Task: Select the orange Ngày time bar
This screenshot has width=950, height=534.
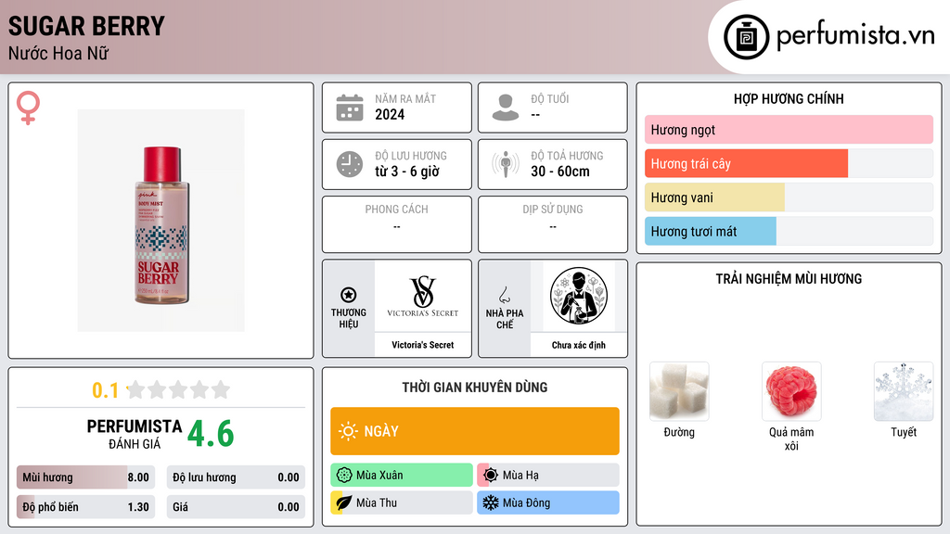Action: tap(475, 431)
